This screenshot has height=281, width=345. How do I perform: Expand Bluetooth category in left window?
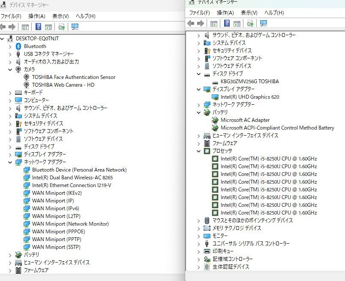coord(10,47)
